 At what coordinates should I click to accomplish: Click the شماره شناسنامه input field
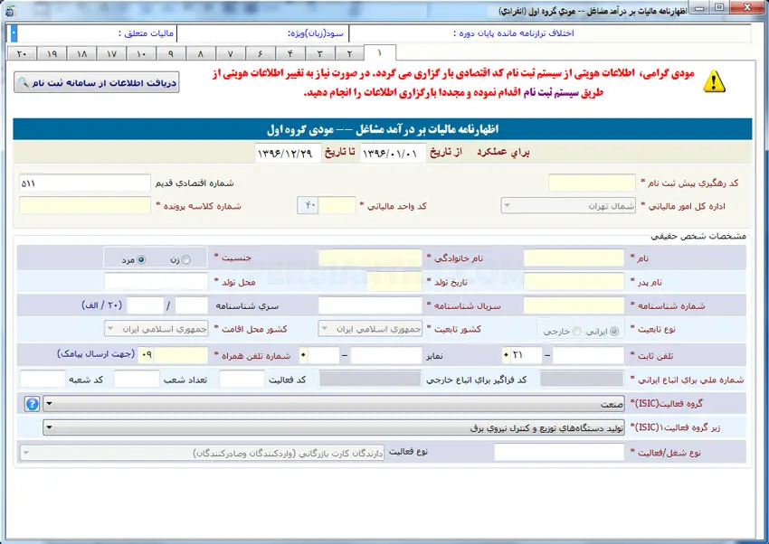[x=574, y=305]
